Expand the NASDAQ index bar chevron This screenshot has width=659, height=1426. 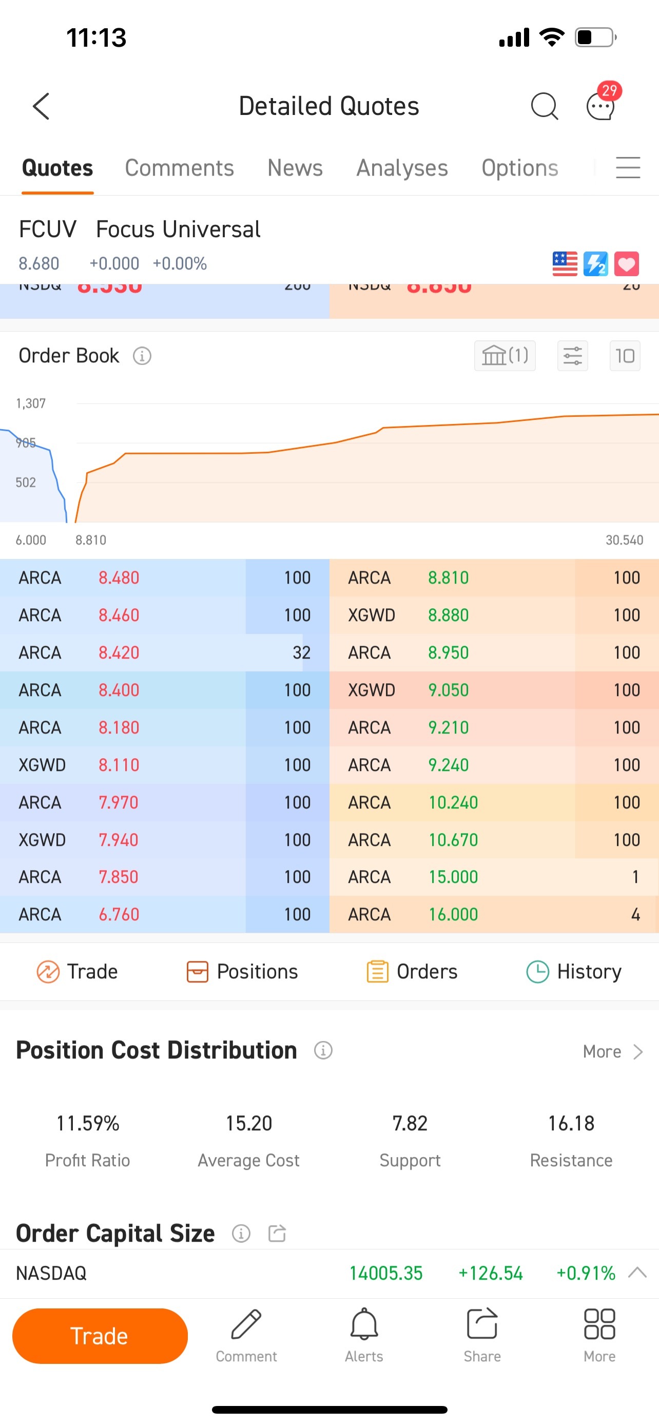(637, 1273)
